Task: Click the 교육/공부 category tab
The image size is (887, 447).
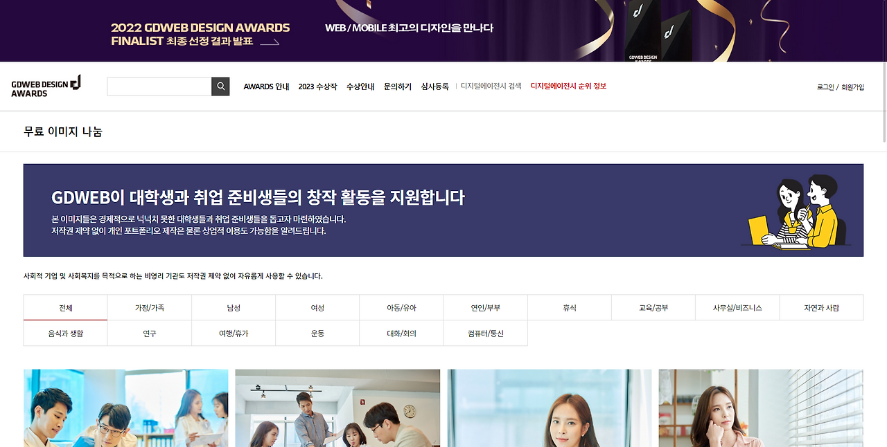Action: (x=653, y=307)
